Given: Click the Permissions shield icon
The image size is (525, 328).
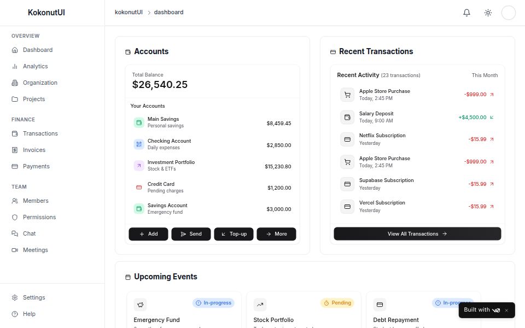Looking at the screenshot, I should click(x=15, y=217).
